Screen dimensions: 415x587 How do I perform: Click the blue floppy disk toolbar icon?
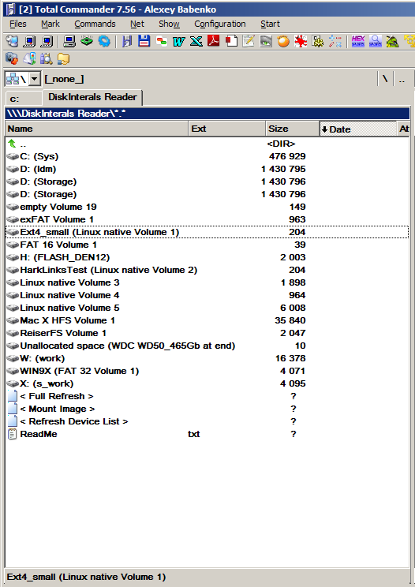point(144,41)
